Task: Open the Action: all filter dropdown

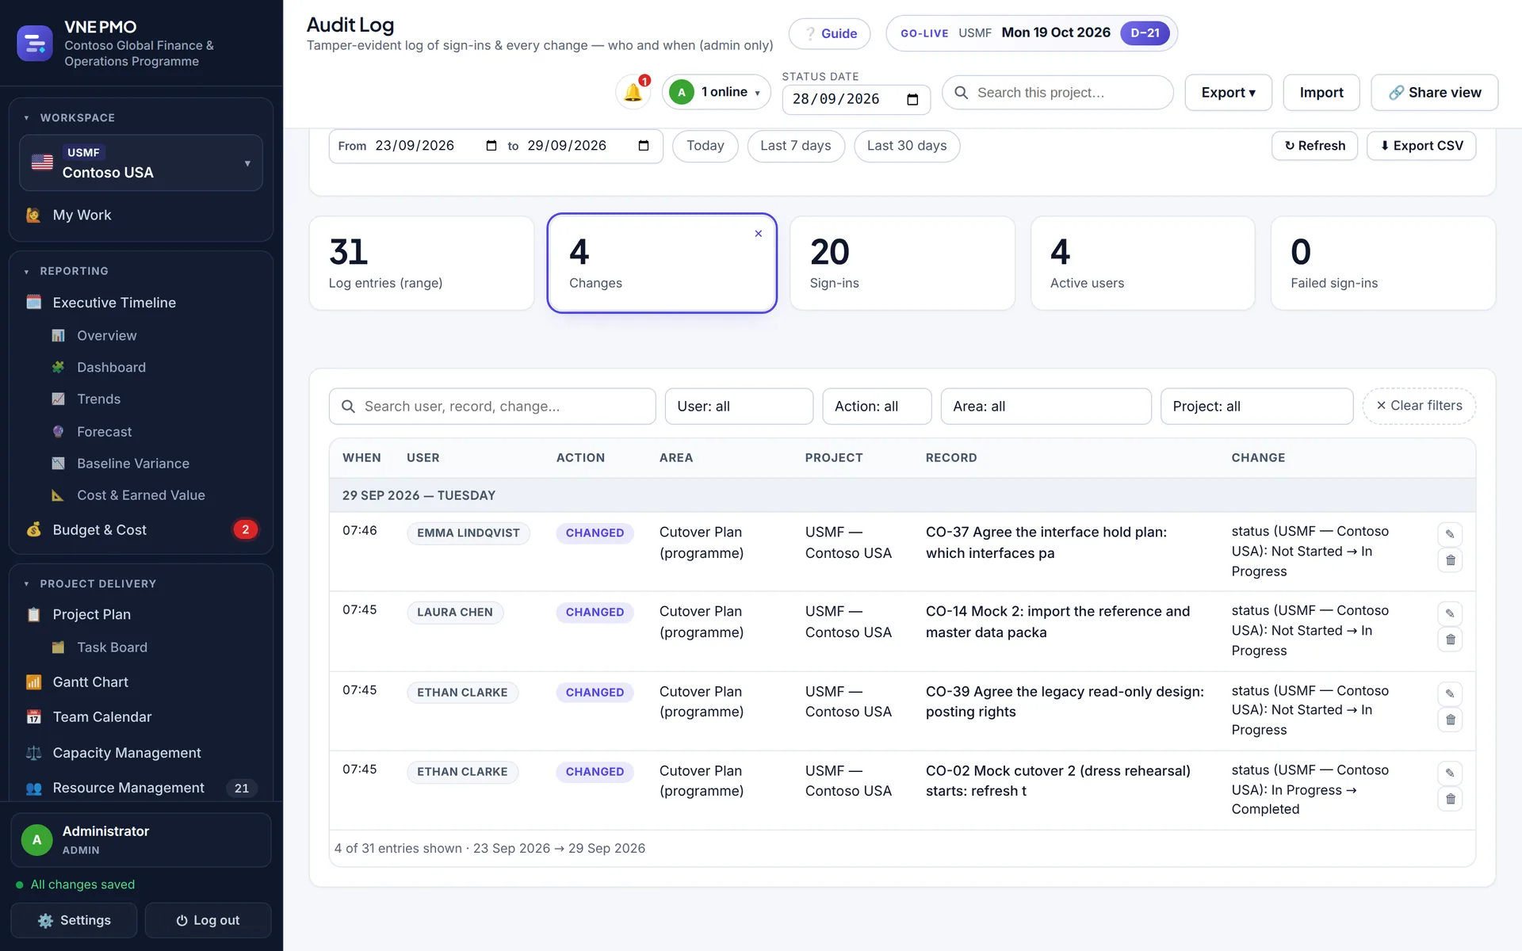Action: coord(877,407)
